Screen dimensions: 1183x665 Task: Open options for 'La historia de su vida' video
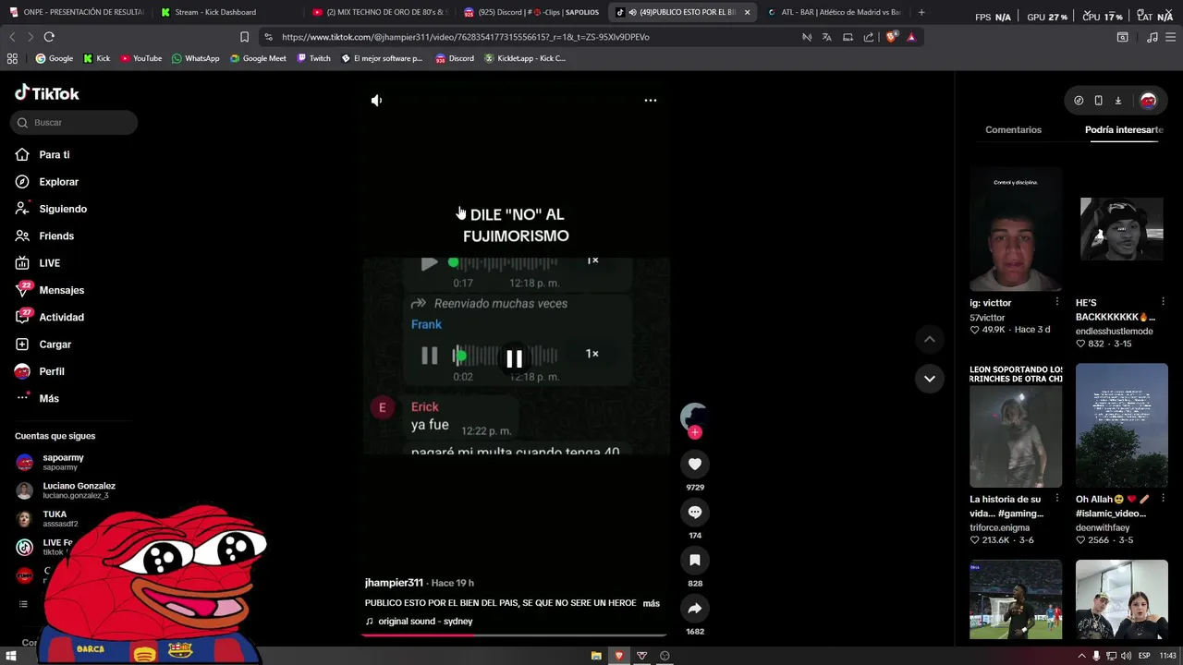coord(1057,499)
